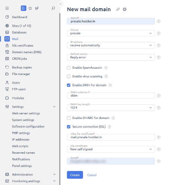This screenshot has height=185, width=173.
Task: Click help icon beside Enable SpamAssassin
Action: 106,68
